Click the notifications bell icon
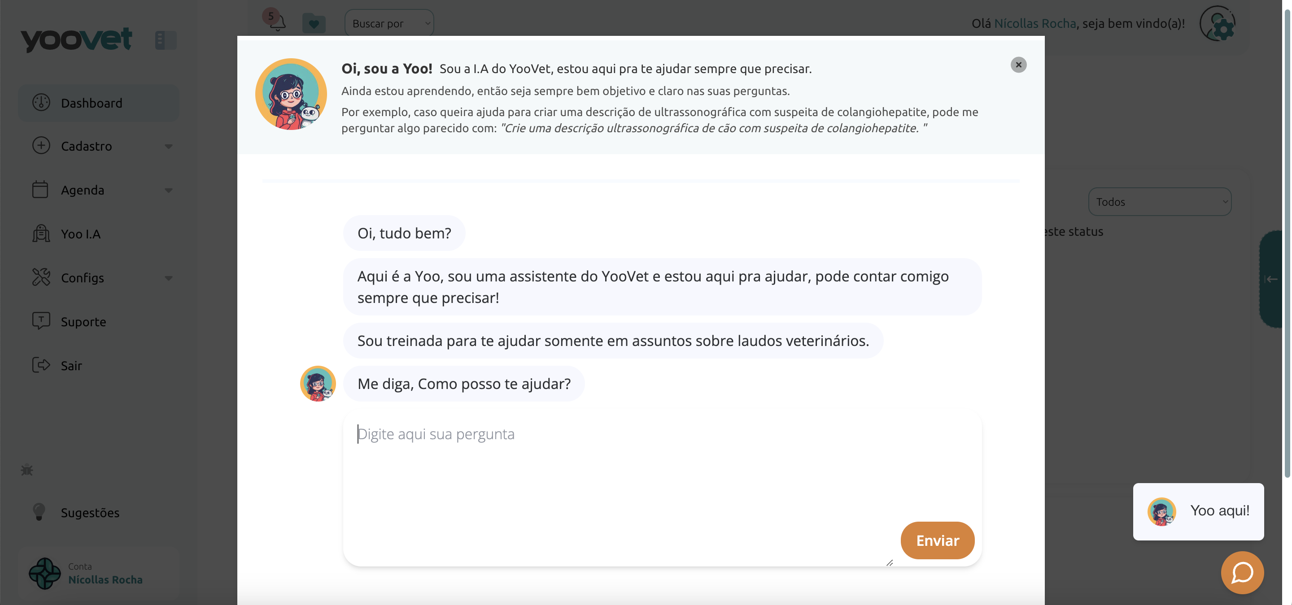This screenshot has height=605, width=1292. coord(277,22)
